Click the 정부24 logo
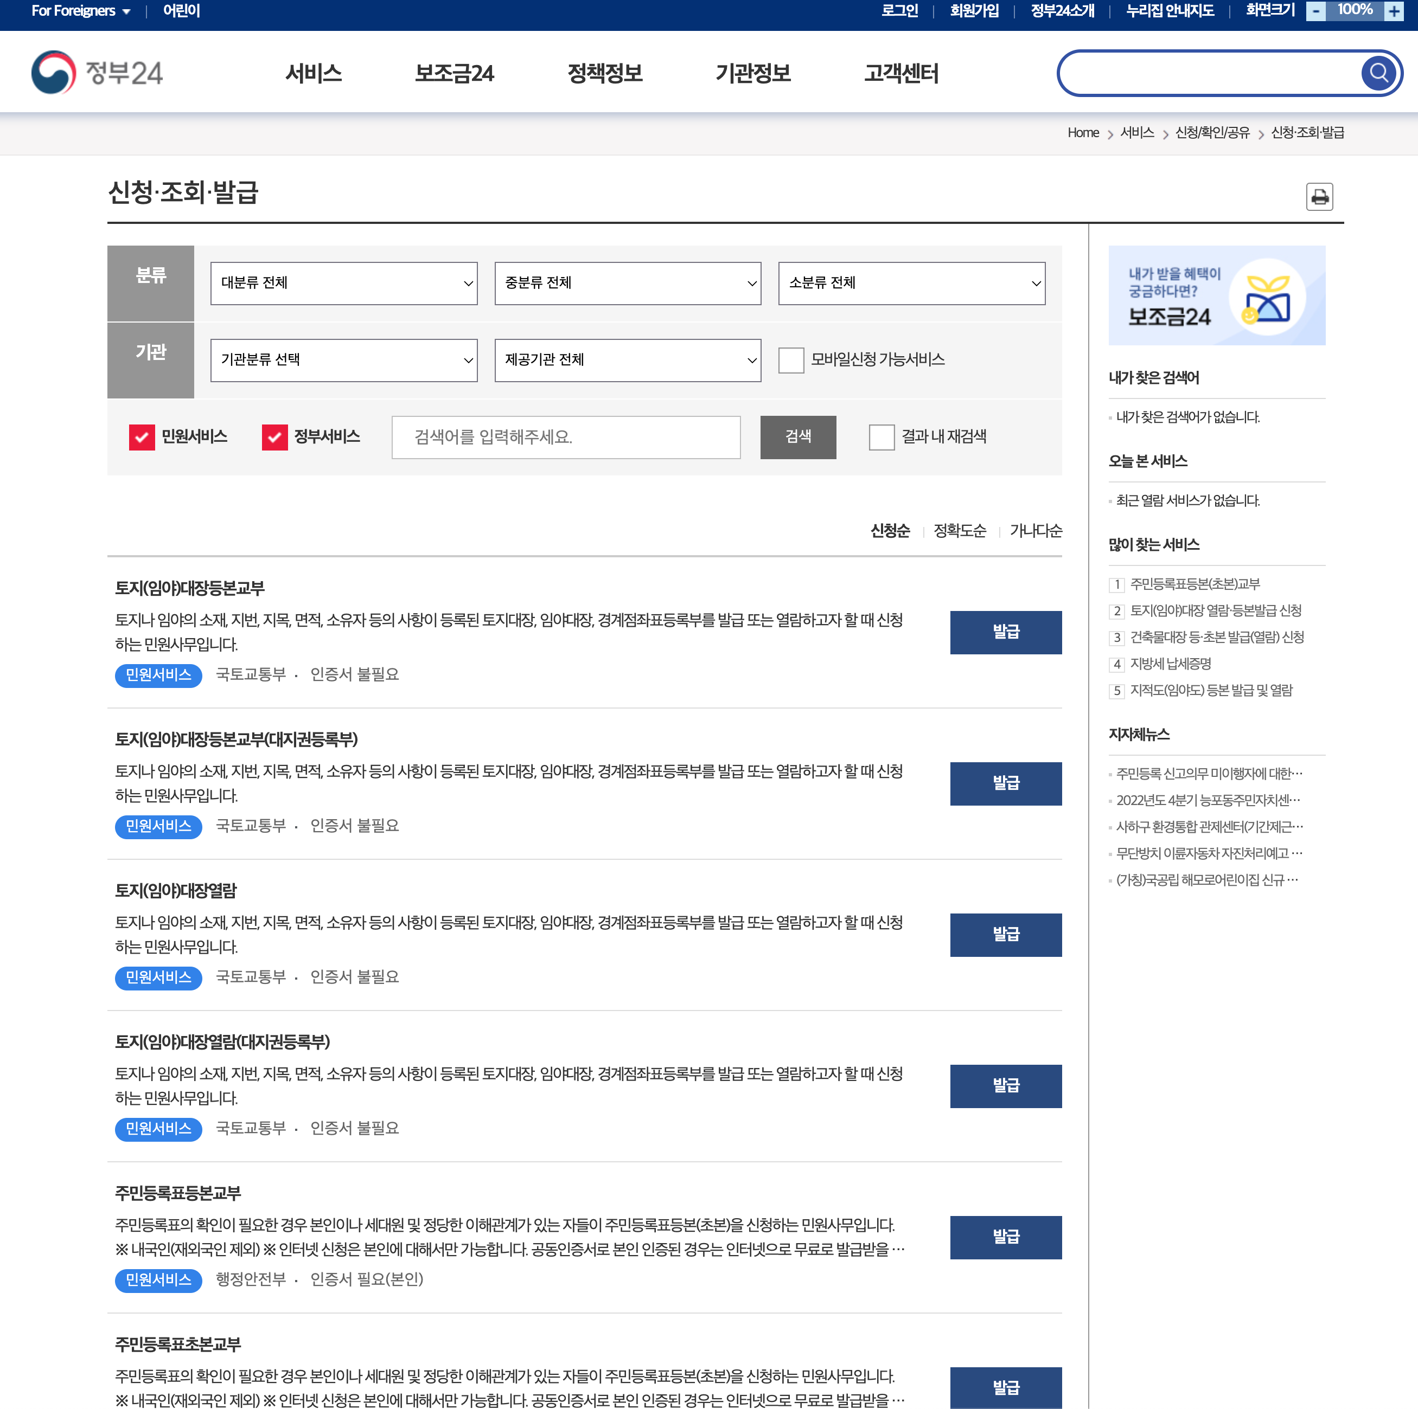The width and height of the screenshot is (1418, 1409). point(97,73)
